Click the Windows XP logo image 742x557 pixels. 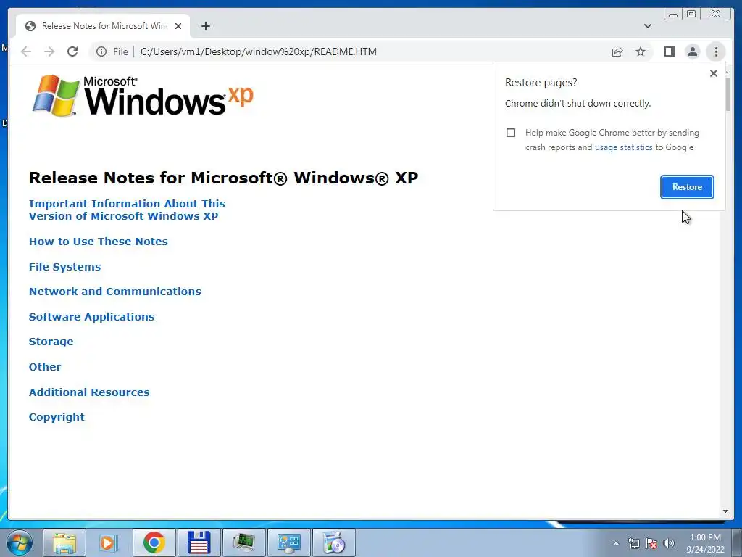(x=143, y=95)
